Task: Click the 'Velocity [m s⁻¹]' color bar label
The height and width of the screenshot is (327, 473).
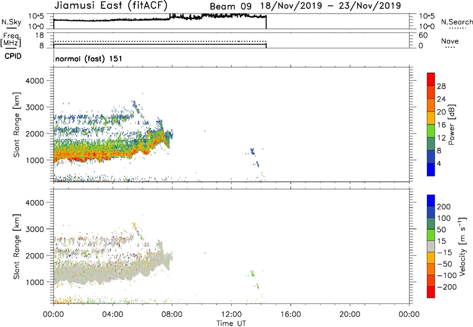Action: pyautogui.click(x=462, y=246)
